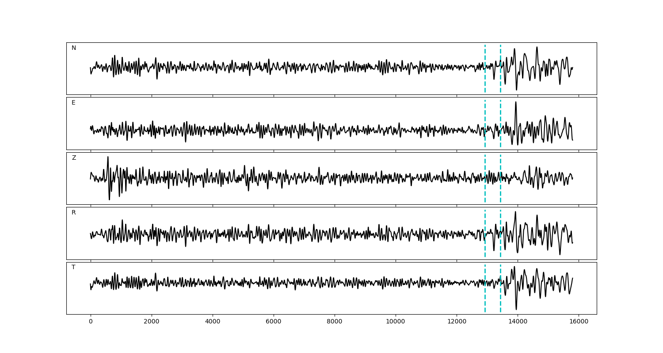This screenshot has width=663, height=353.
Task: Select the T channel label
Action: 73,267
